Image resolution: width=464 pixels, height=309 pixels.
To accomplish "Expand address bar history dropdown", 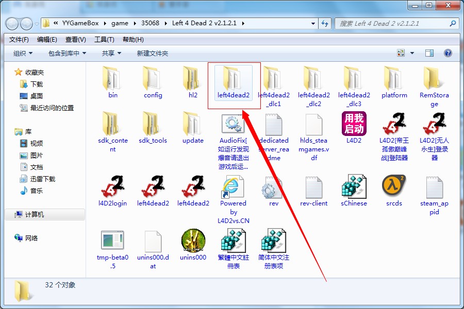I will (x=313, y=23).
